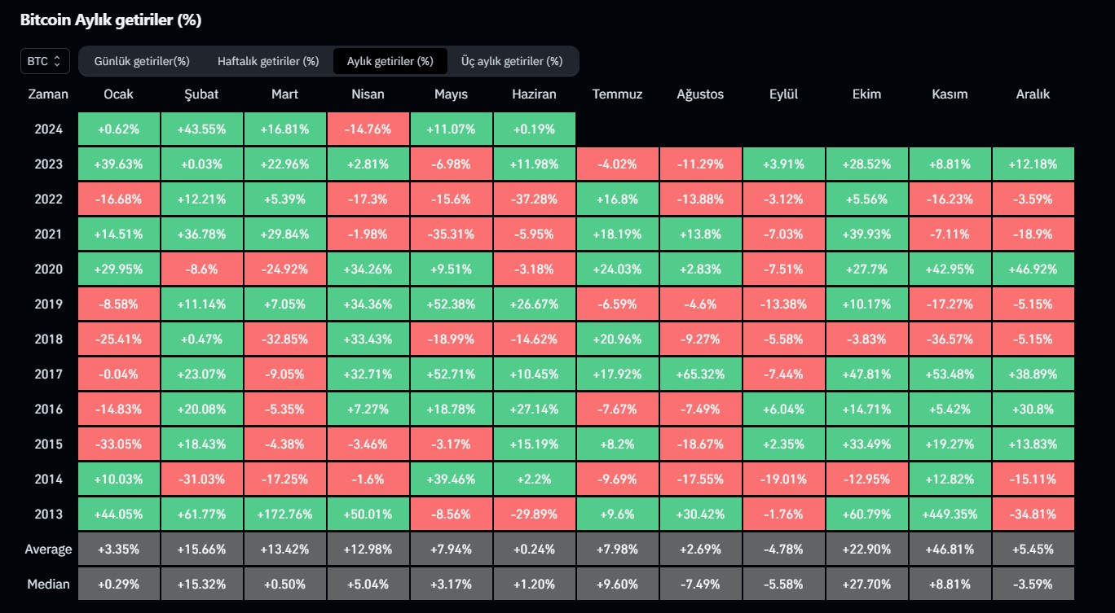This screenshot has width=1115, height=613.
Task: Switch to Haftalık getiriler (%) tab
Action: point(268,61)
